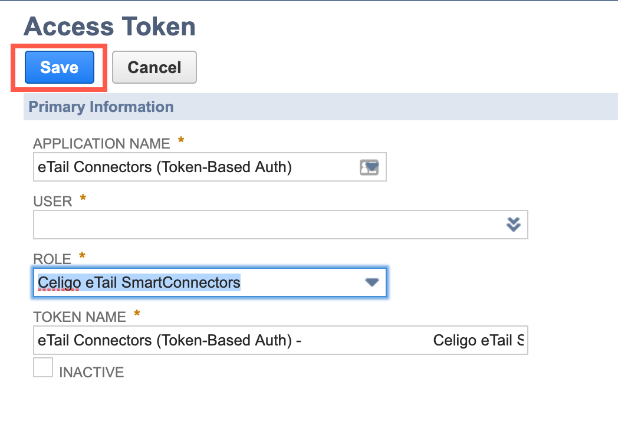This screenshot has width=618, height=428.
Task: Toggle the token inactive state
Action: point(43,367)
